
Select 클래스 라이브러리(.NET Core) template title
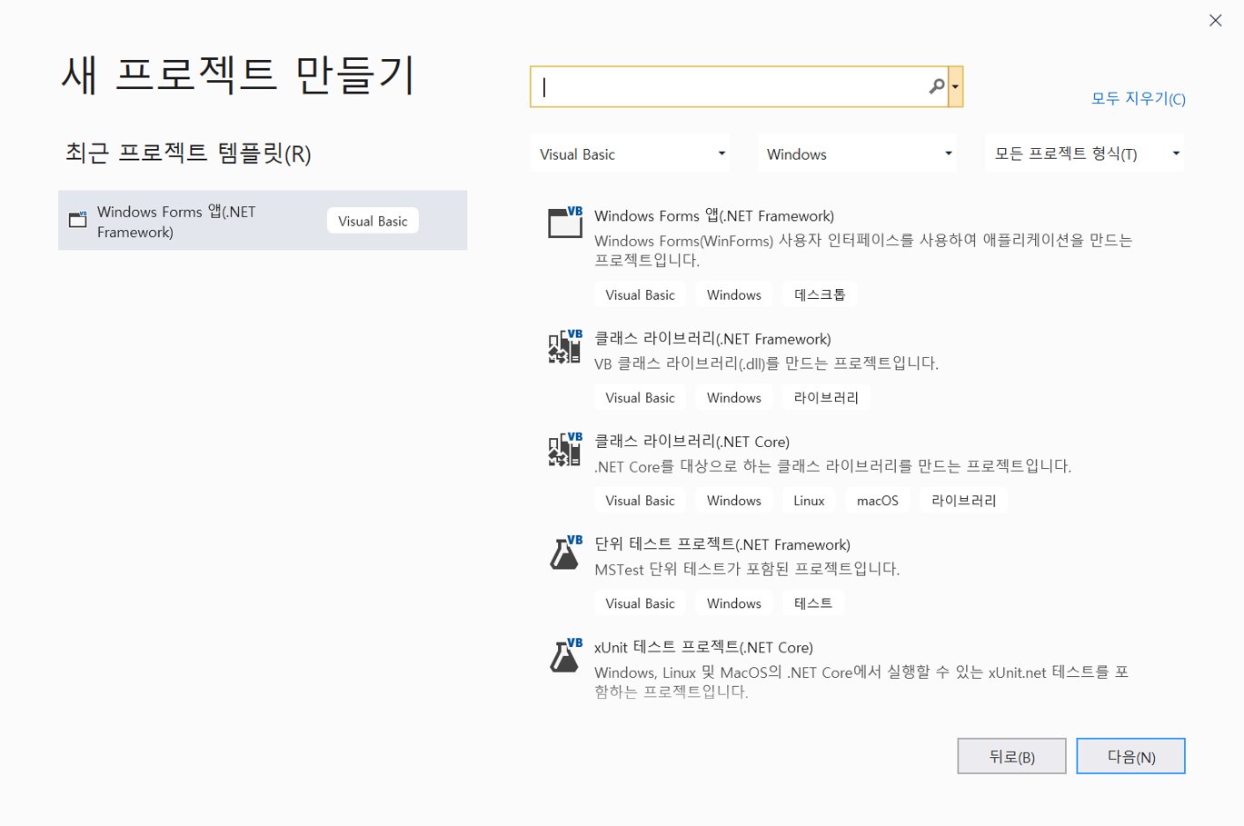pyautogui.click(x=692, y=441)
